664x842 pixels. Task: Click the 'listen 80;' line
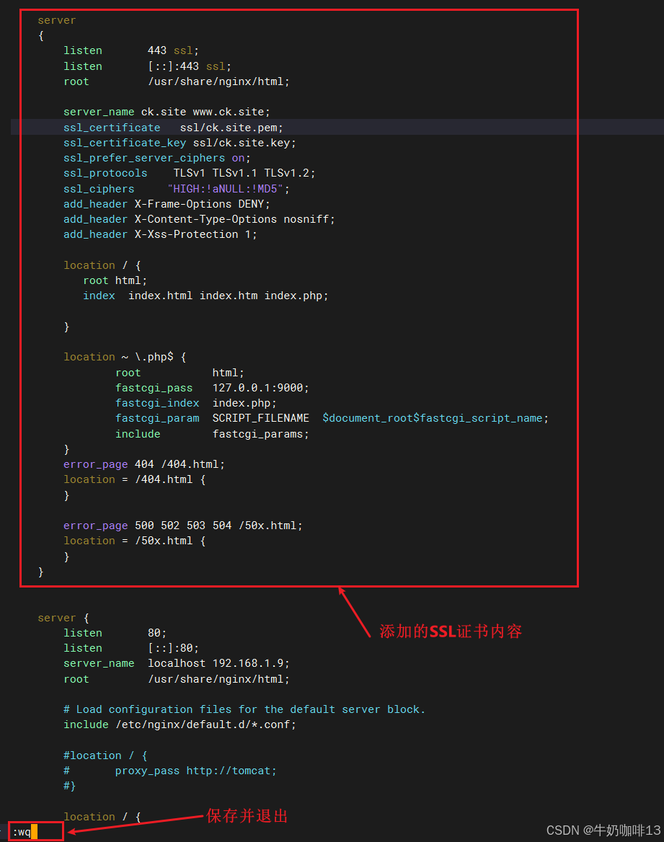pyautogui.click(x=115, y=632)
